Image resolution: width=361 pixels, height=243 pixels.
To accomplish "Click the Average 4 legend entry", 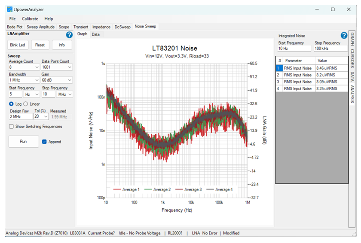I will [x=220, y=189].
